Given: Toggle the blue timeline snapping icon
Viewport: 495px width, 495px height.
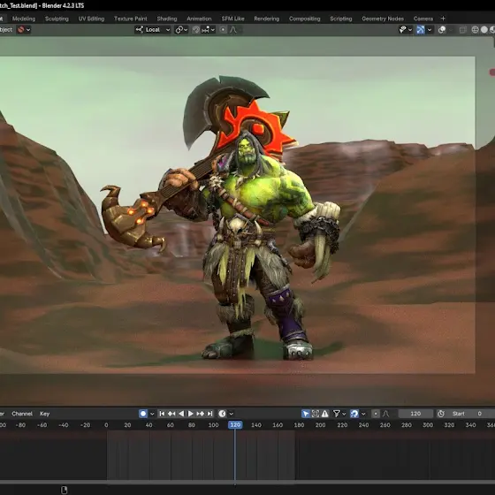Looking at the screenshot, I should [354, 414].
